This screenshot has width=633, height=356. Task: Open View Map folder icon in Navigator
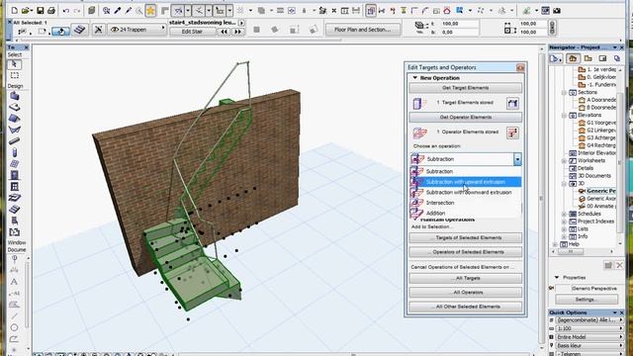588,59
